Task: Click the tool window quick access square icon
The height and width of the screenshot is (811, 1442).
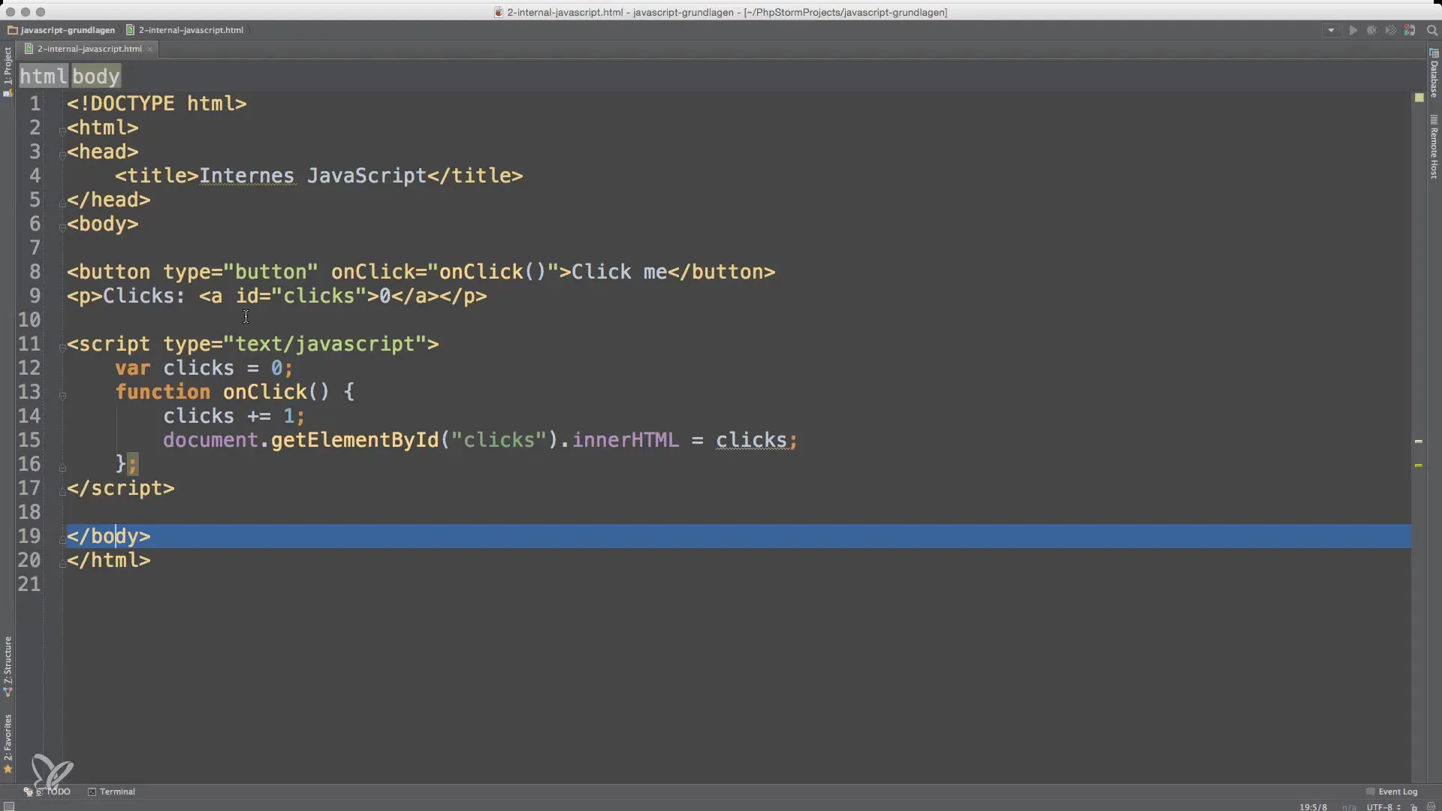Action: pos(9,806)
